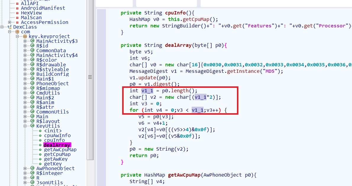Screen dimensions: 352x186
Task: Expand the MainActivity$3 class node
Action: (x=25, y=41)
